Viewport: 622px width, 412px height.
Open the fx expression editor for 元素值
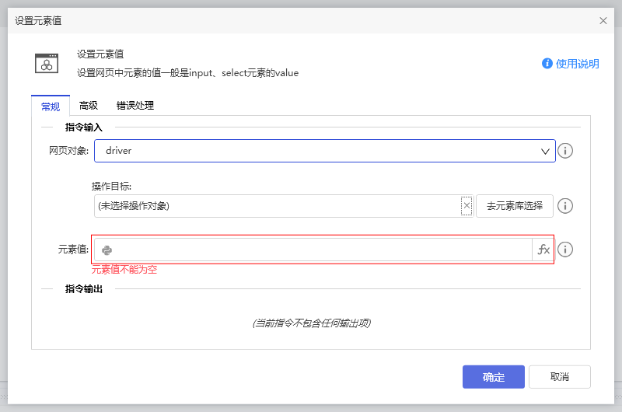point(543,250)
